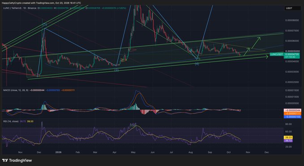Click the HappyCattyCrypto snapshot attribution header
The width and height of the screenshot is (304, 166).
click(x=41, y=3)
